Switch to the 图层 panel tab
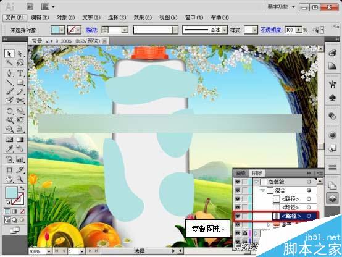Viewport: 342px width, 257px height. [257, 173]
